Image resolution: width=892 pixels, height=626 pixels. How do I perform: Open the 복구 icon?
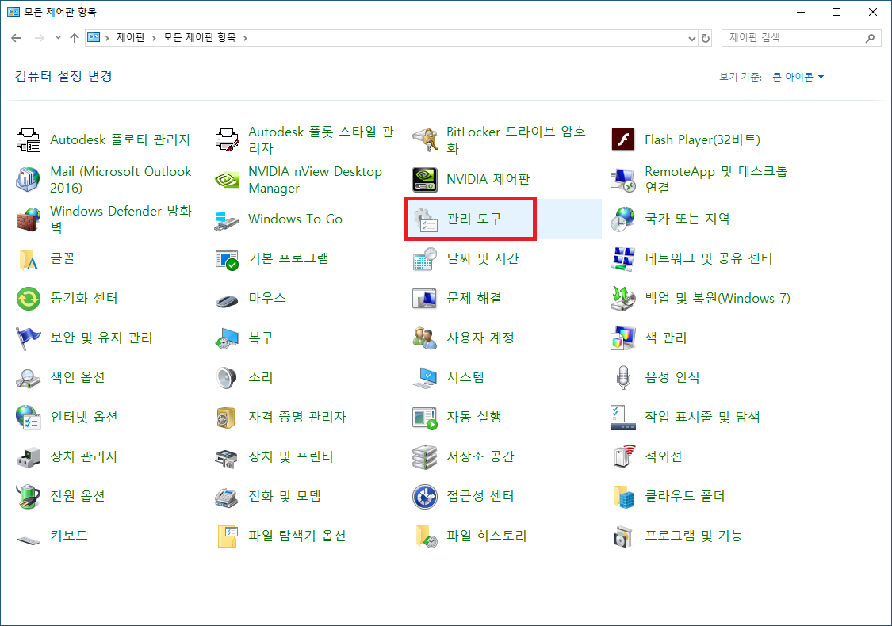point(227,338)
